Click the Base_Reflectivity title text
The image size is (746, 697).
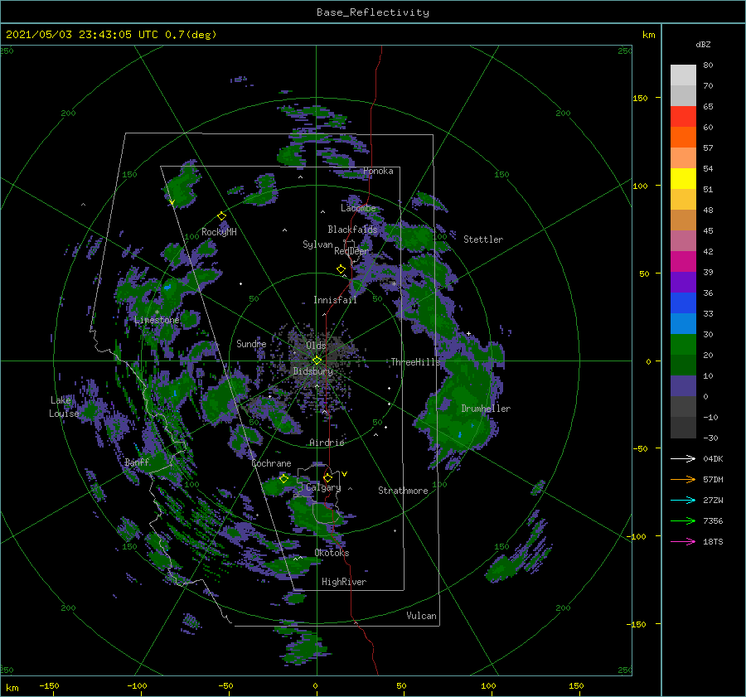(373, 12)
